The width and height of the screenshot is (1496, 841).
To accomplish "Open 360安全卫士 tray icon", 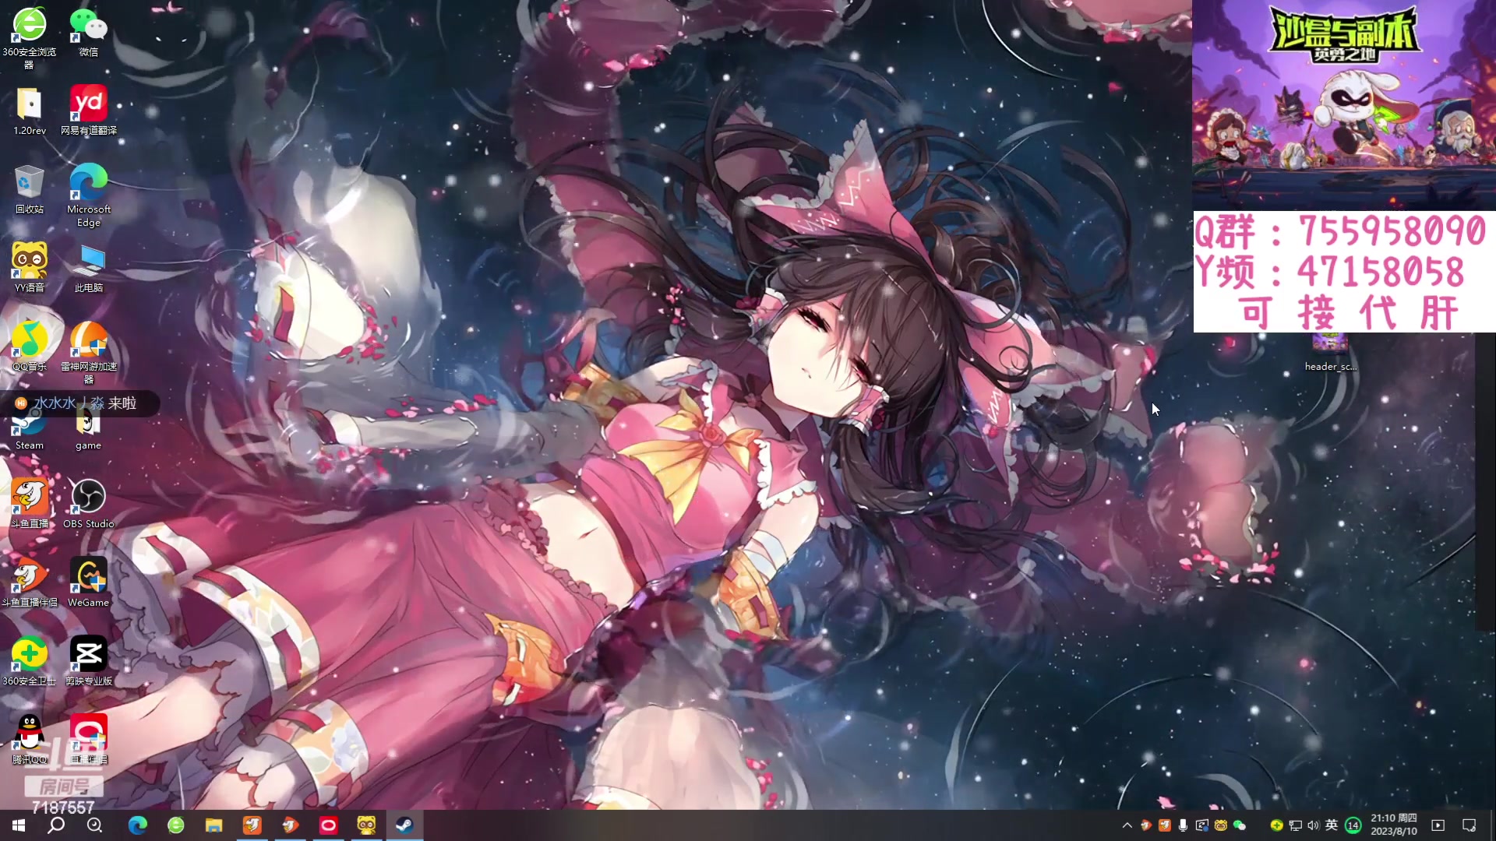I will tap(1276, 825).
